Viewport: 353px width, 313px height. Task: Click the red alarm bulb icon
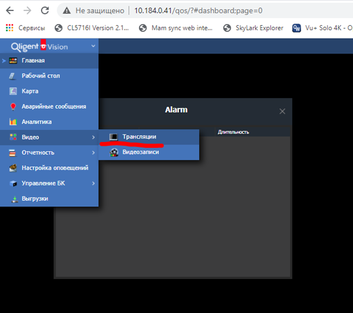(x=13, y=107)
